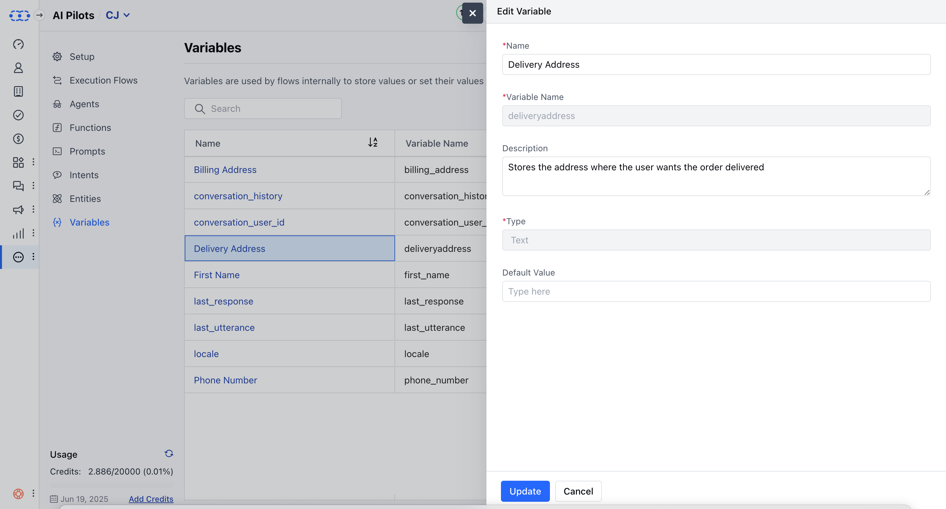The image size is (946, 509).
Task: Click the phone_number variable name cell
Action: click(436, 380)
